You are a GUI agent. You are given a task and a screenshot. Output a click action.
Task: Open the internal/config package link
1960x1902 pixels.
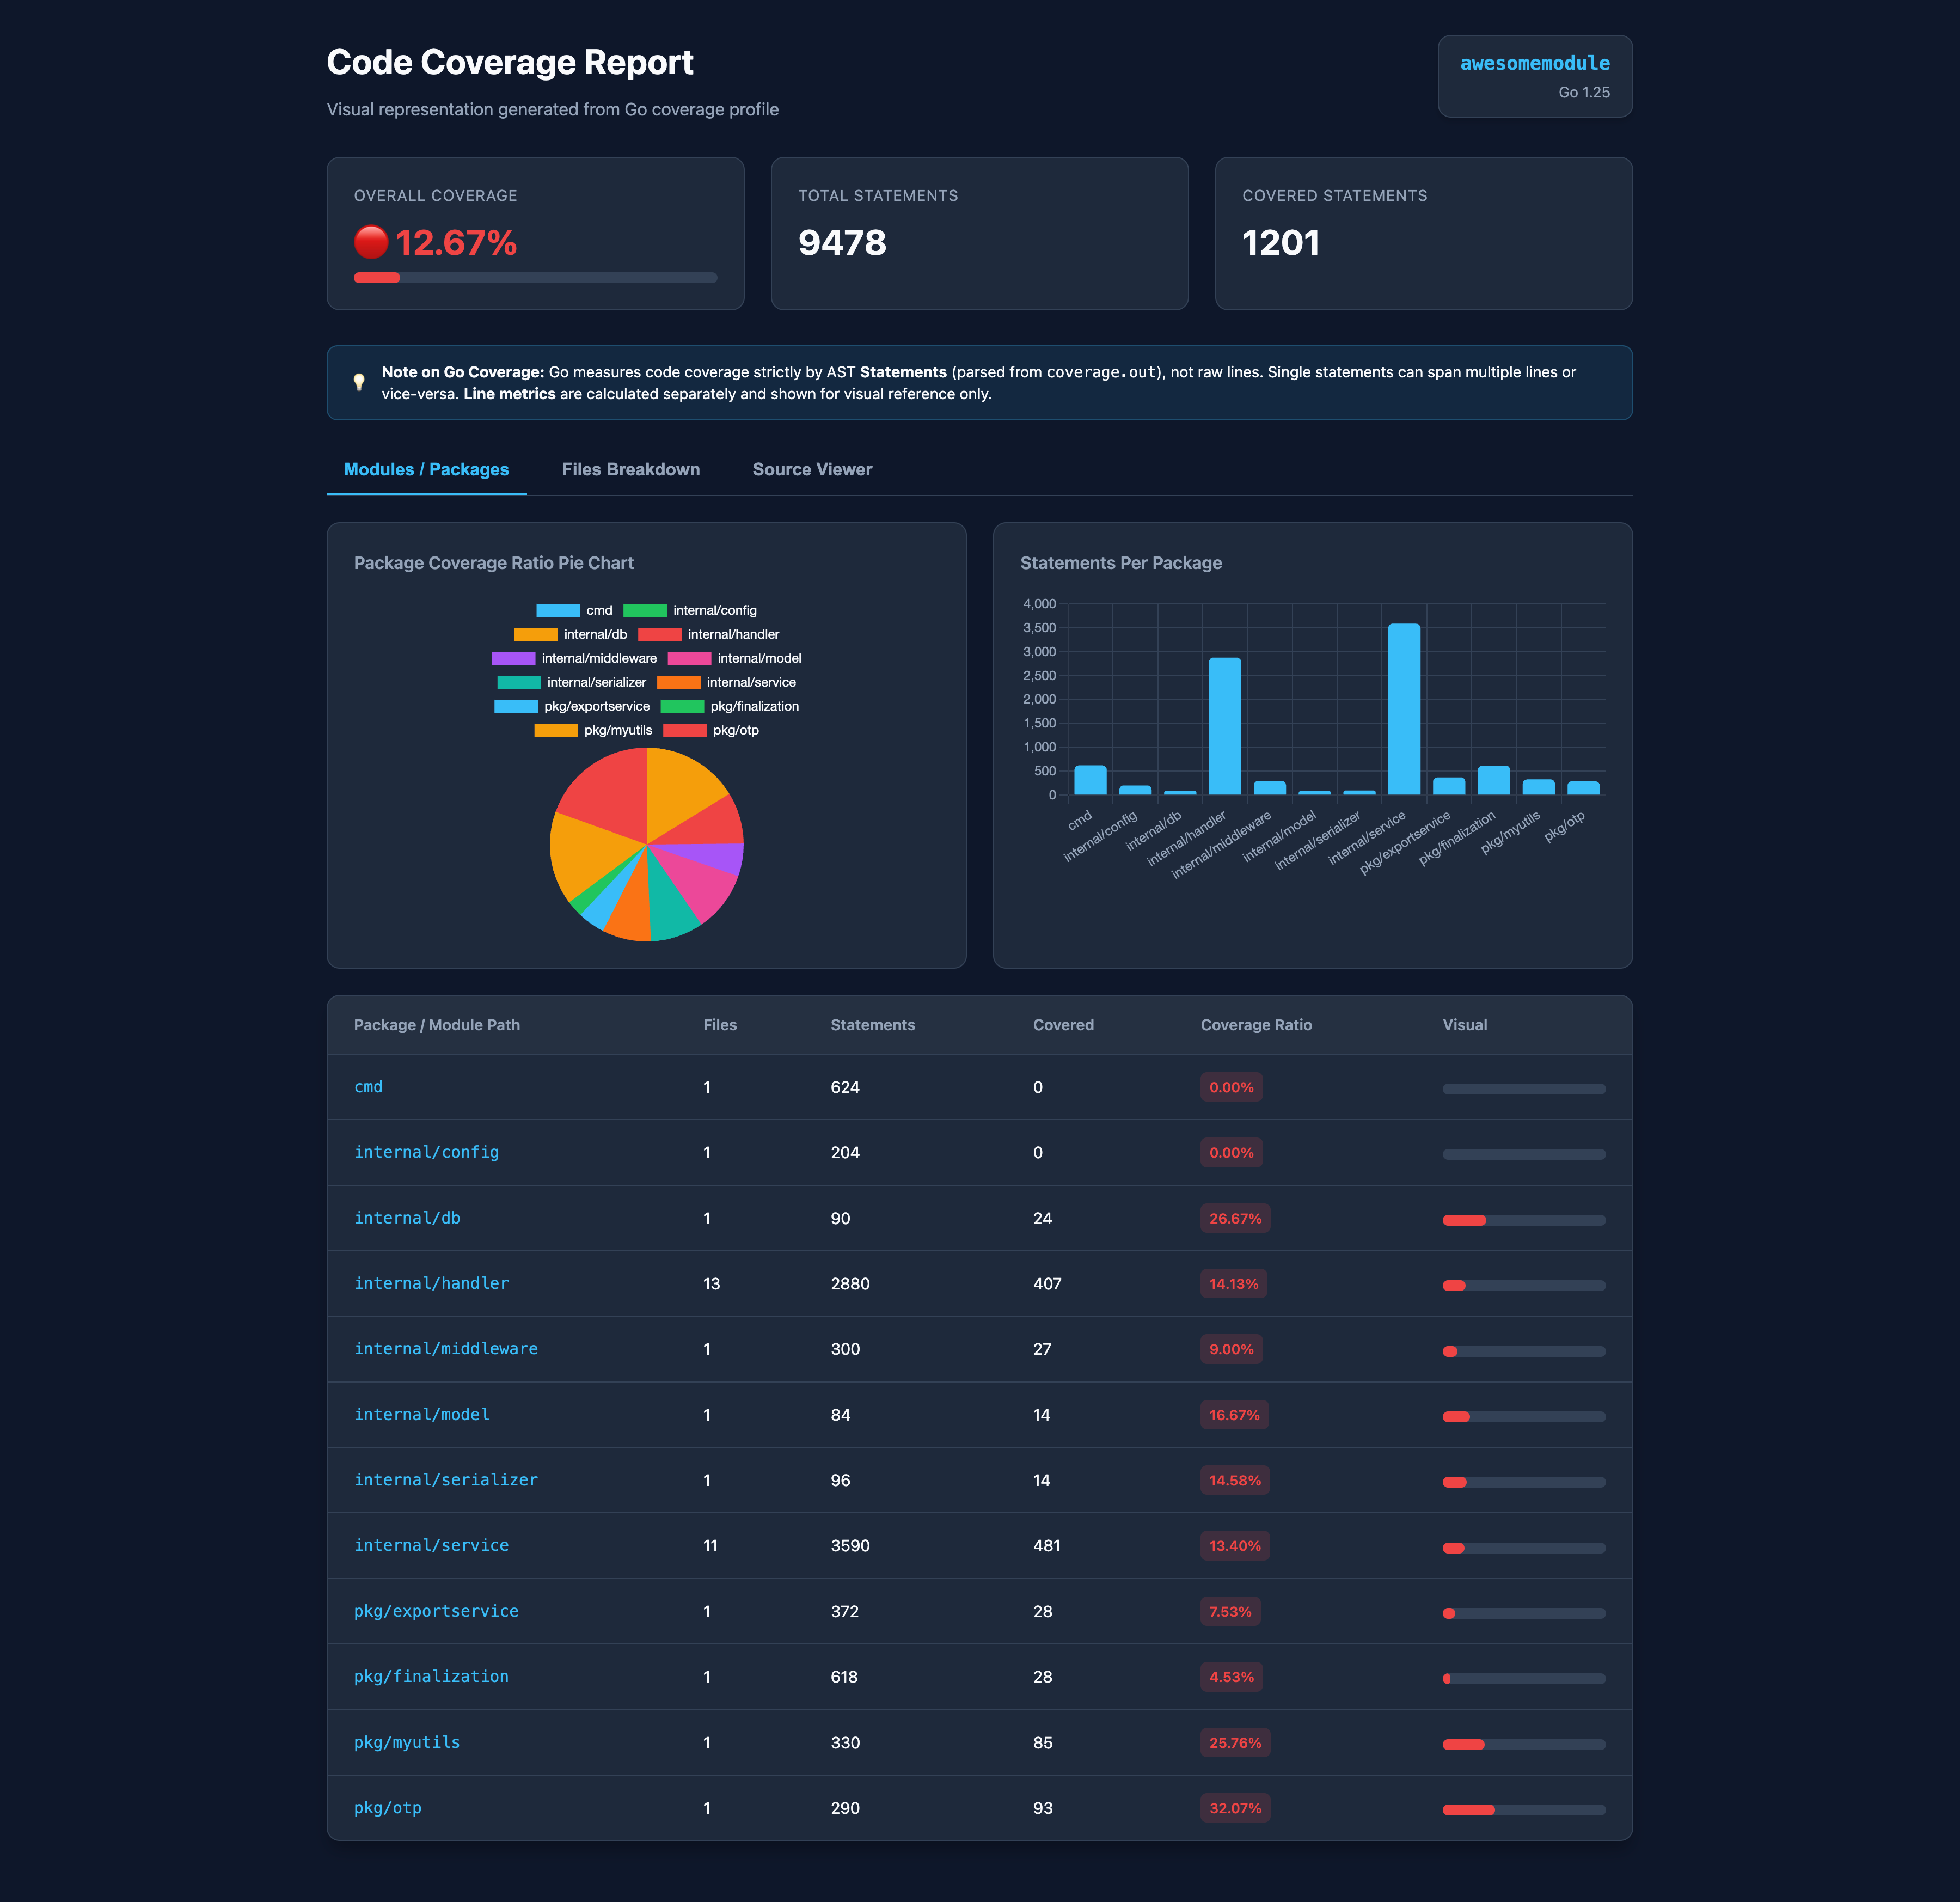click(426, 1152)
